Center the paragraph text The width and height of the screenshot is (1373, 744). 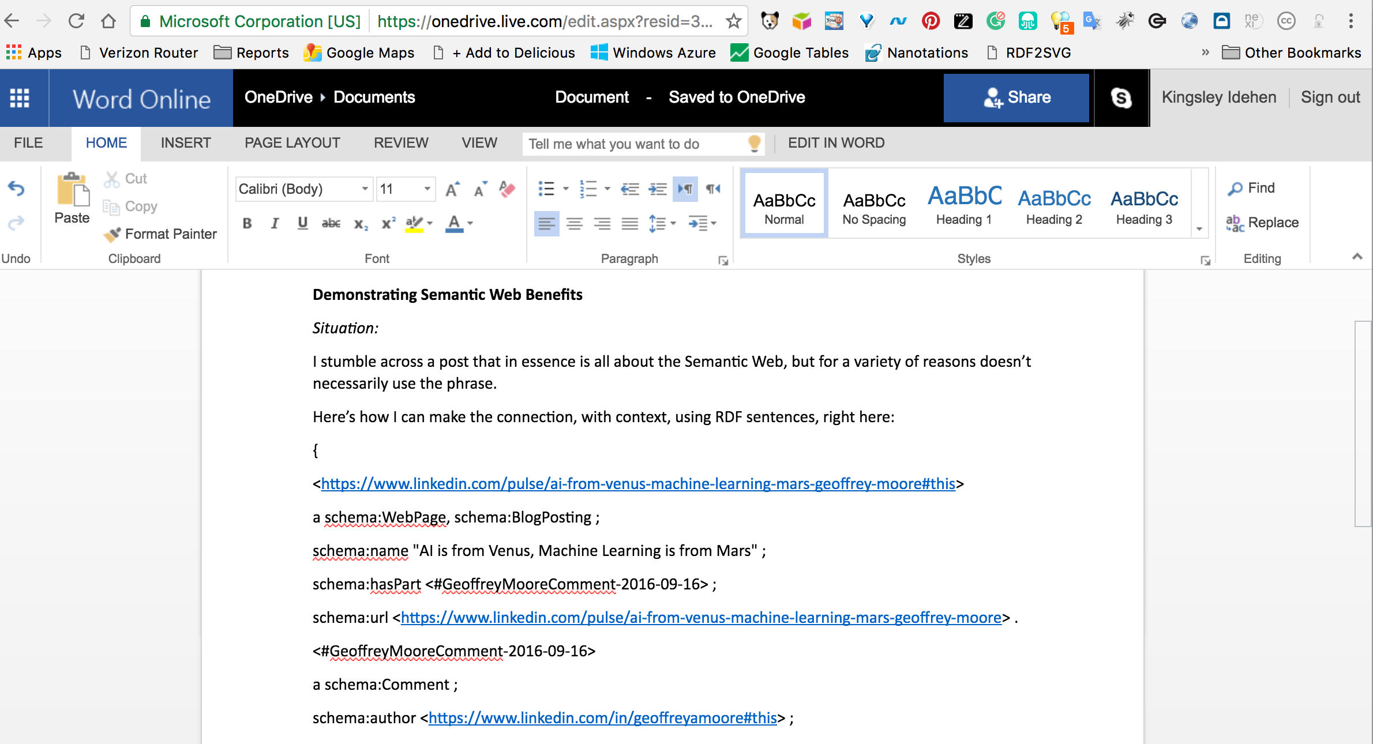click(575, 223)
